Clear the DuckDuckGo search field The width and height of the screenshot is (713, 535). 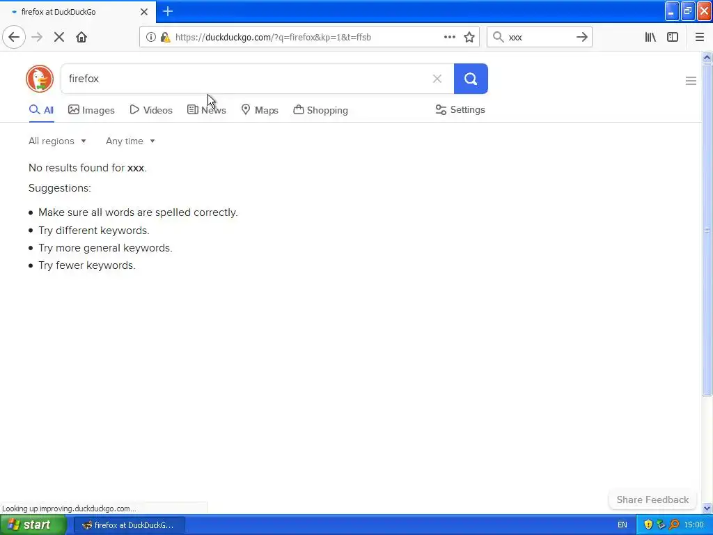coord(437,79)
